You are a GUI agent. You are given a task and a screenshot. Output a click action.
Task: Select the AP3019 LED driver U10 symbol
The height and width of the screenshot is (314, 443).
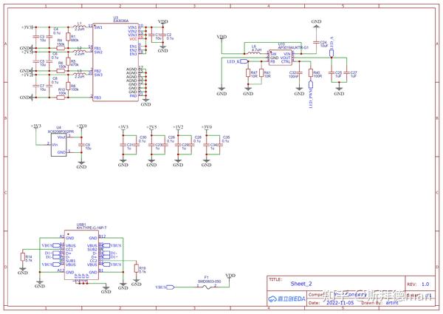point(281,58)
